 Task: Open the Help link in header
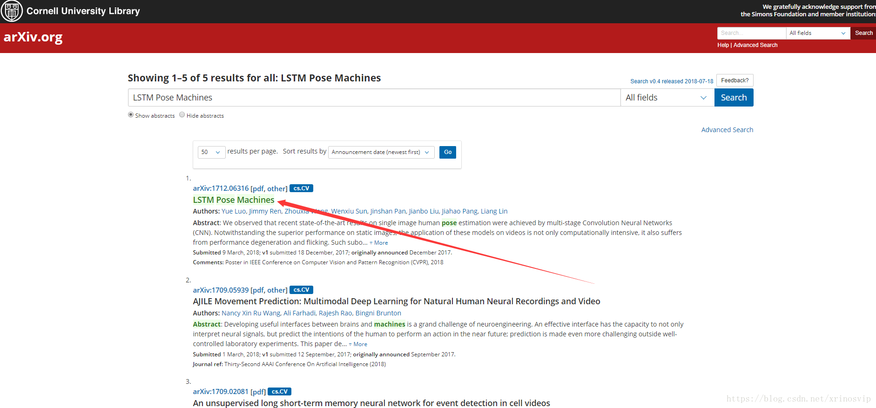coord(723,45)
